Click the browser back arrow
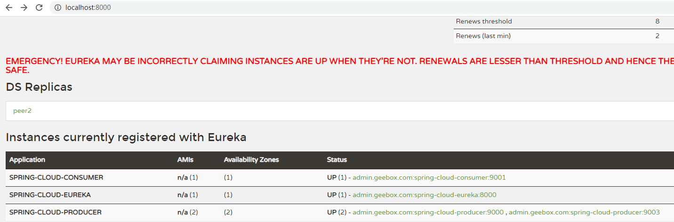Image resolution: width=674 pixels, height=222 pixels. click(x=9, y=8)
